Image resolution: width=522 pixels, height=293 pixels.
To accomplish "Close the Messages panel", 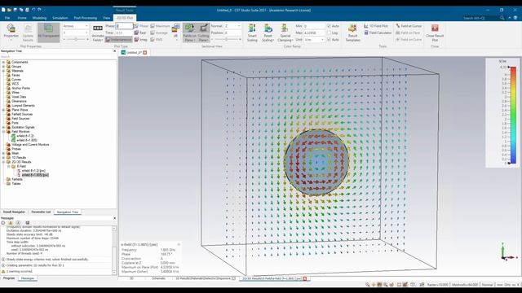I will [114, 218].
